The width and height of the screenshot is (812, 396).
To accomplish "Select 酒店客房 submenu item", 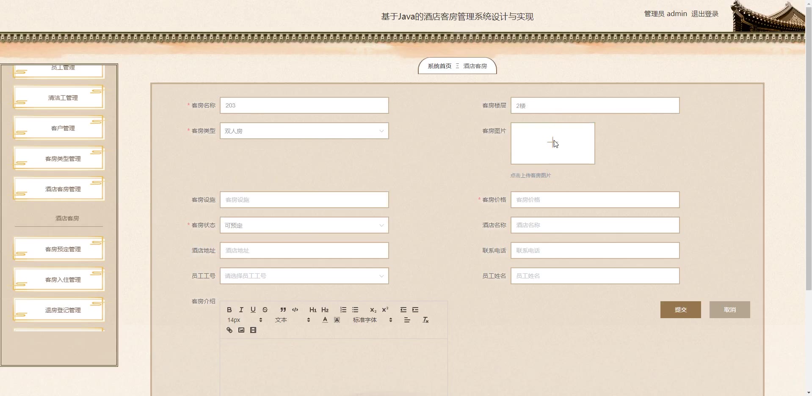I will pyautogui.click(x=67, y=218).
